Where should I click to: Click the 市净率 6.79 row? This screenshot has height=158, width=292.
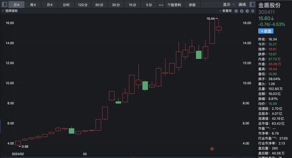click(x=268, y=133)
